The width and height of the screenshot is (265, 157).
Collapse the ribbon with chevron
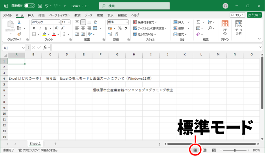click(x=259, y=39)
